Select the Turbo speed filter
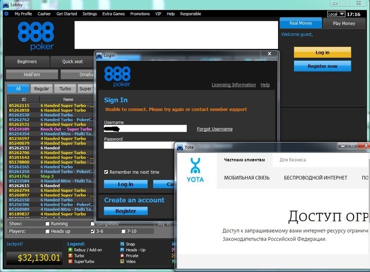Image resolution: width=370 pixels, height=272 pixels. [x=65, y=88]
